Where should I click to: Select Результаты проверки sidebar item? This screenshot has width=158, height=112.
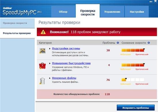tap(17, 33)
